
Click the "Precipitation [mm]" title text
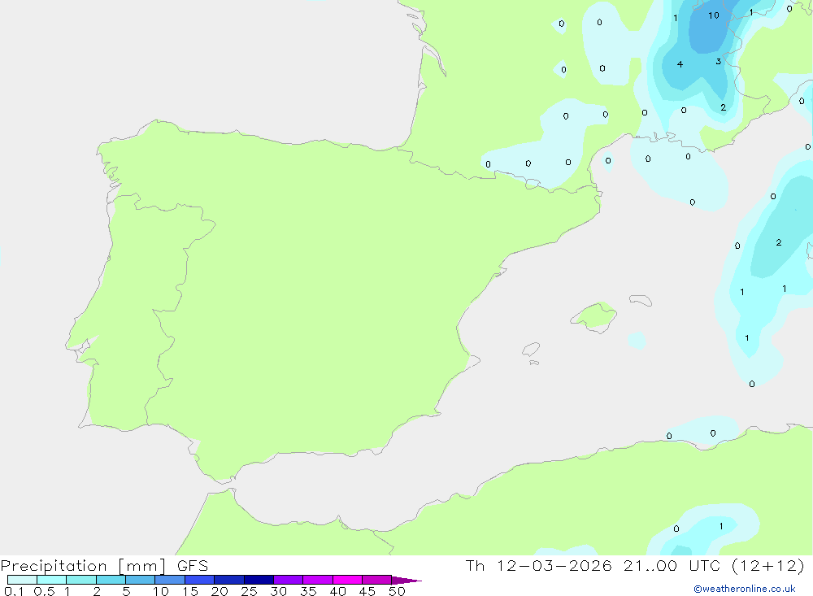pyautogui.click(x=83, y=567)
